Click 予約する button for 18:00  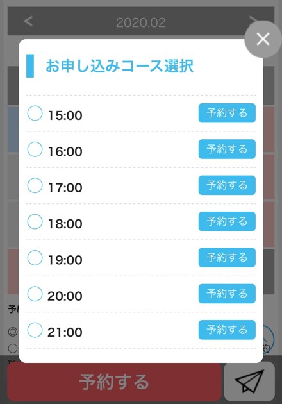tap(227, 221)
